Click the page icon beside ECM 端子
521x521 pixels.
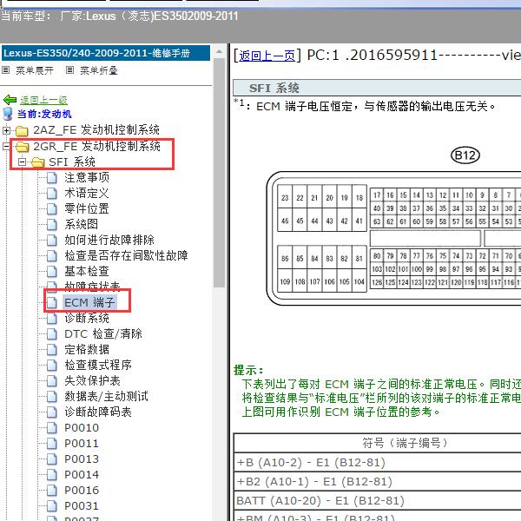[51, 303]
